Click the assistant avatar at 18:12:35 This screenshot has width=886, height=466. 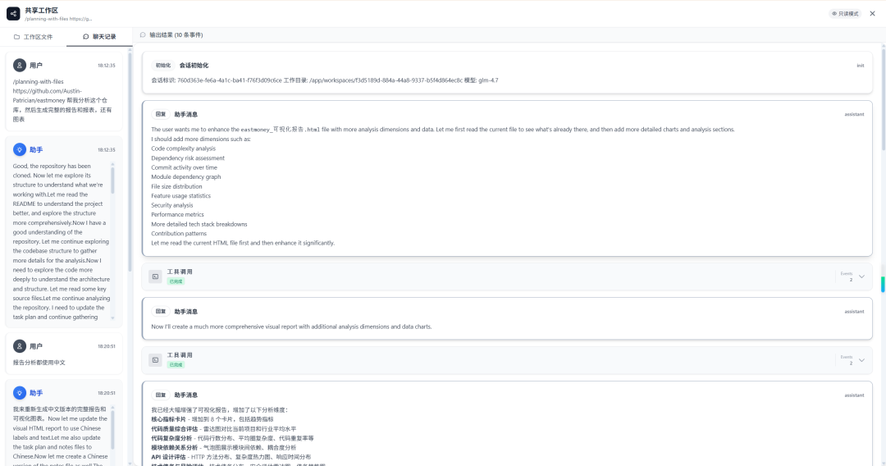(20, 149)
